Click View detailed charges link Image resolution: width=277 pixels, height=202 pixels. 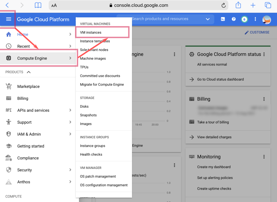[214, 137]
